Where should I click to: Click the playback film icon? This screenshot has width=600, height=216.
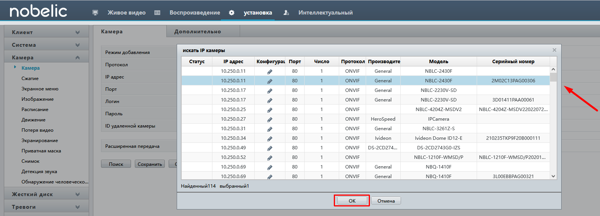coord(157,13)
